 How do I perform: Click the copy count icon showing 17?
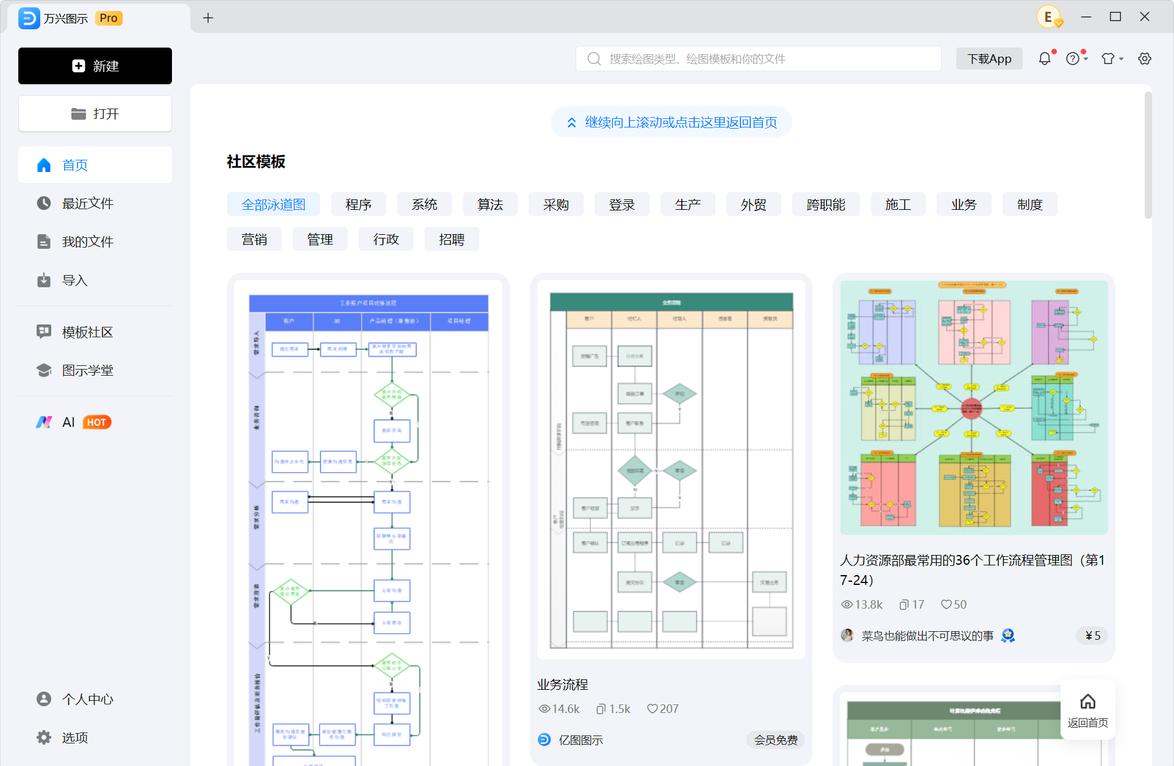click(x=904, y=604)
